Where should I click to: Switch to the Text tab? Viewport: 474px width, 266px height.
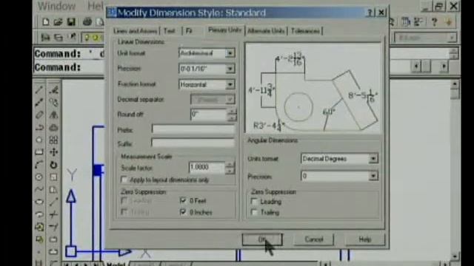(170, 31)
